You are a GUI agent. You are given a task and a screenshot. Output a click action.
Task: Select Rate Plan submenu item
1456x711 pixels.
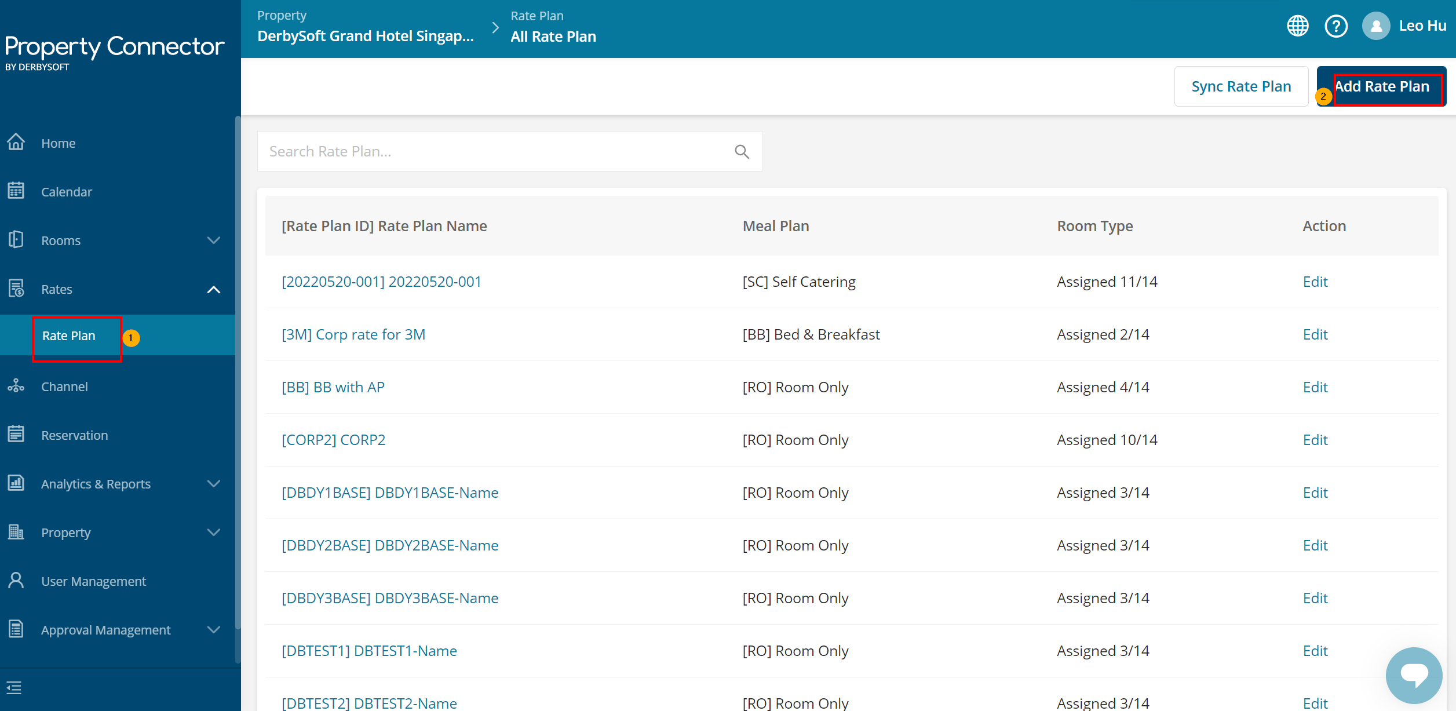coord(69,336)
